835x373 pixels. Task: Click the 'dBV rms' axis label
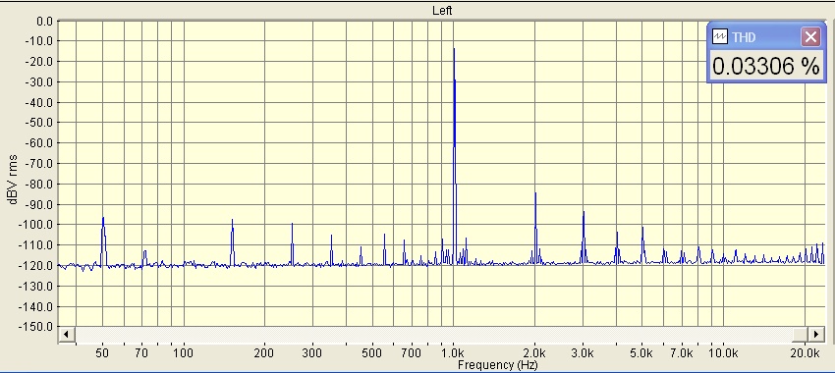(x=12, y=180)
